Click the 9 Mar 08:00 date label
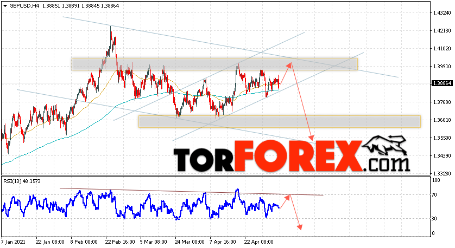Viewport: 455px width, 248px height. (154, 242)
